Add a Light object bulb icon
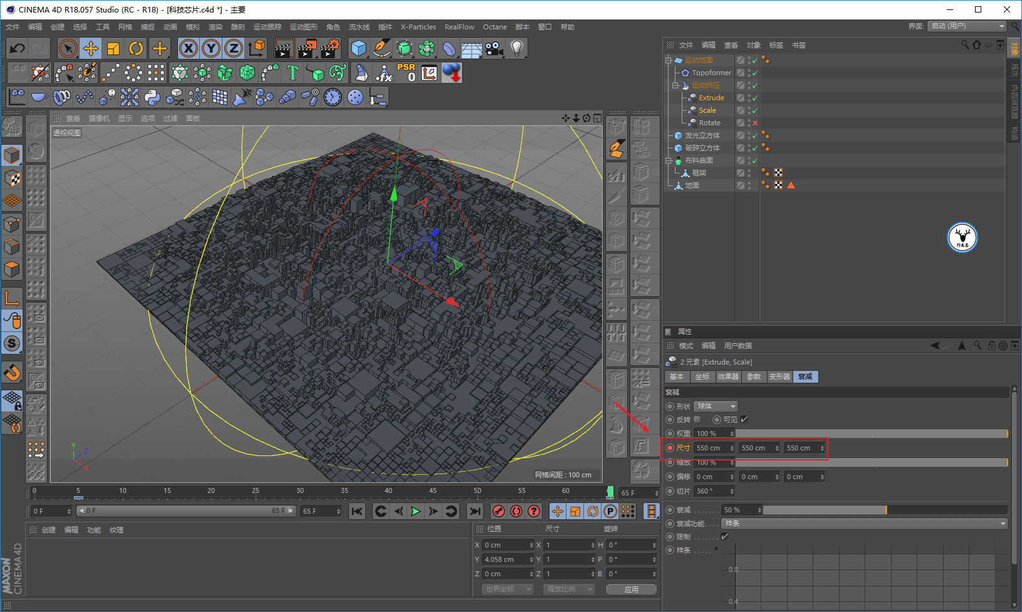Screen dimensions: 1022x612 (517, 48)
